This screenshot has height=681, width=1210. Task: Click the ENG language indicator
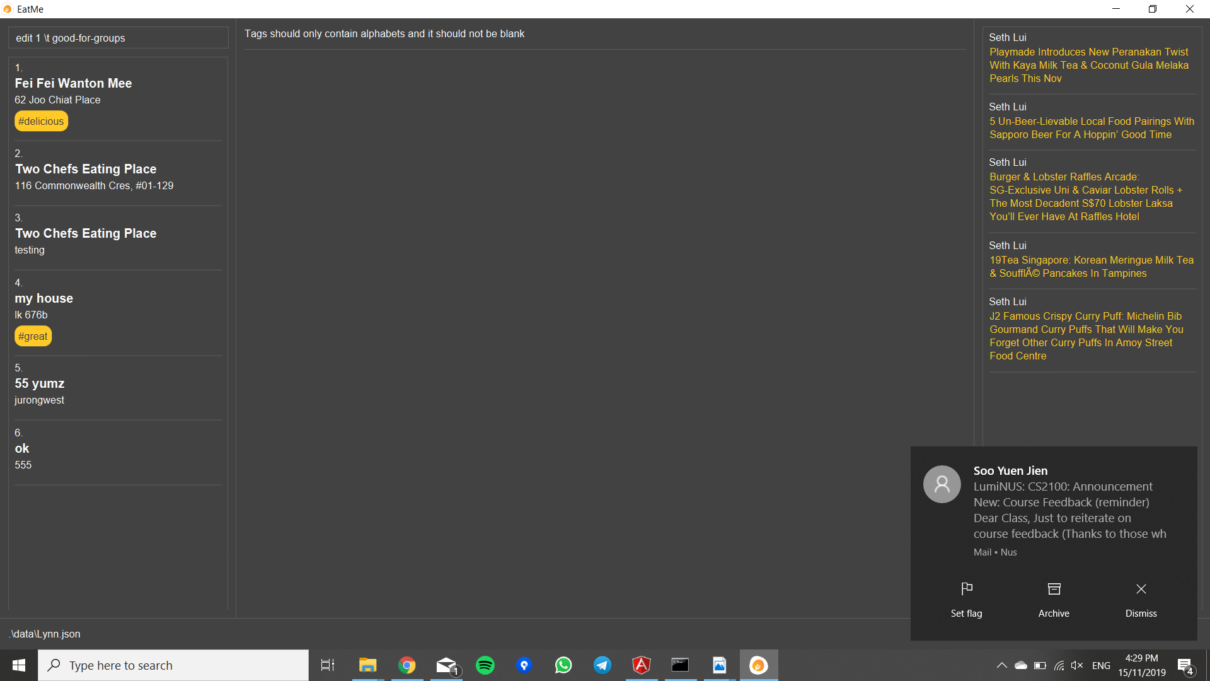[1101, 665]
